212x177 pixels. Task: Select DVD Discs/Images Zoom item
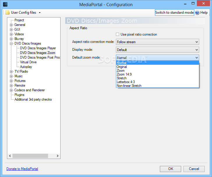point(38,53)
